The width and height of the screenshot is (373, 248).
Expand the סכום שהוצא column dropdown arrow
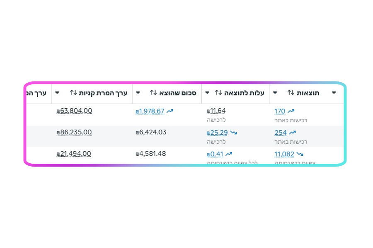(x=138, y=93)
